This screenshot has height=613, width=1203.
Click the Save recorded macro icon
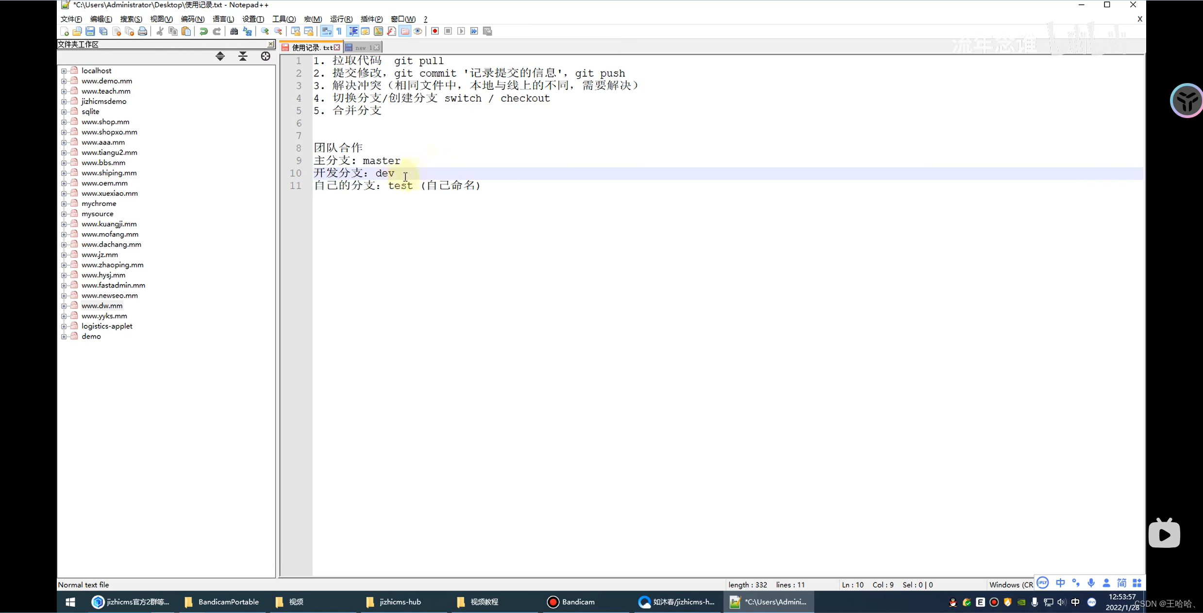coord(487,31)
